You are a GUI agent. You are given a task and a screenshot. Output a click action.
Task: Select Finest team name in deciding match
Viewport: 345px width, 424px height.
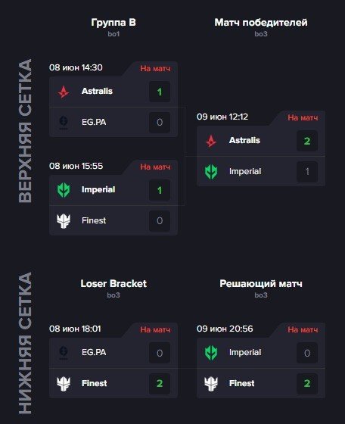(x=242, y=383)
